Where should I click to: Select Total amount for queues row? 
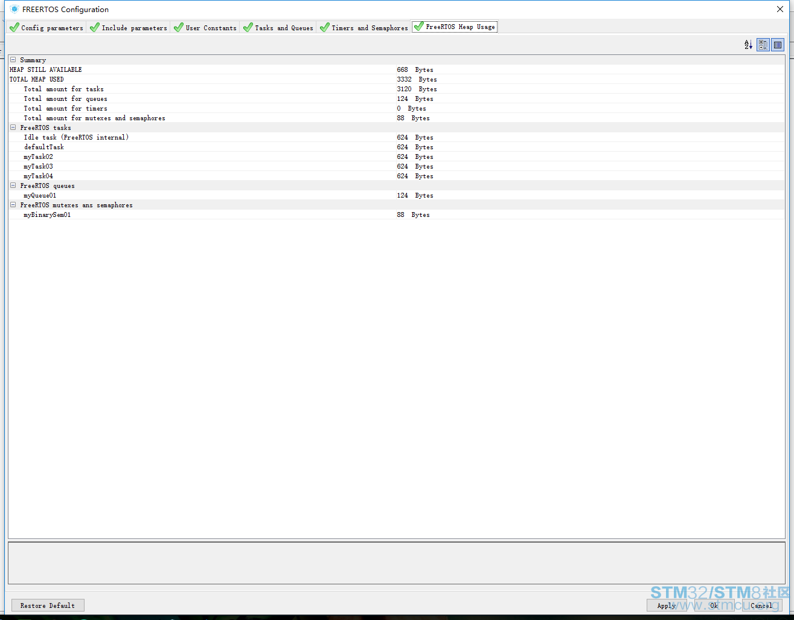pos(396,98)
